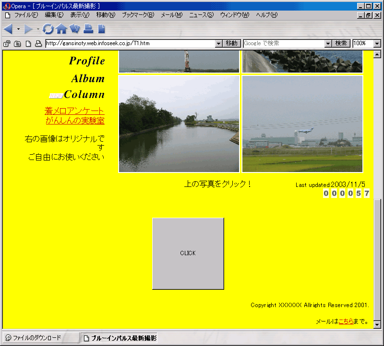The width and height of the screenshot is (384, 346).
Task: Click the page scrollbar down arrow
Action: (377, 325)
